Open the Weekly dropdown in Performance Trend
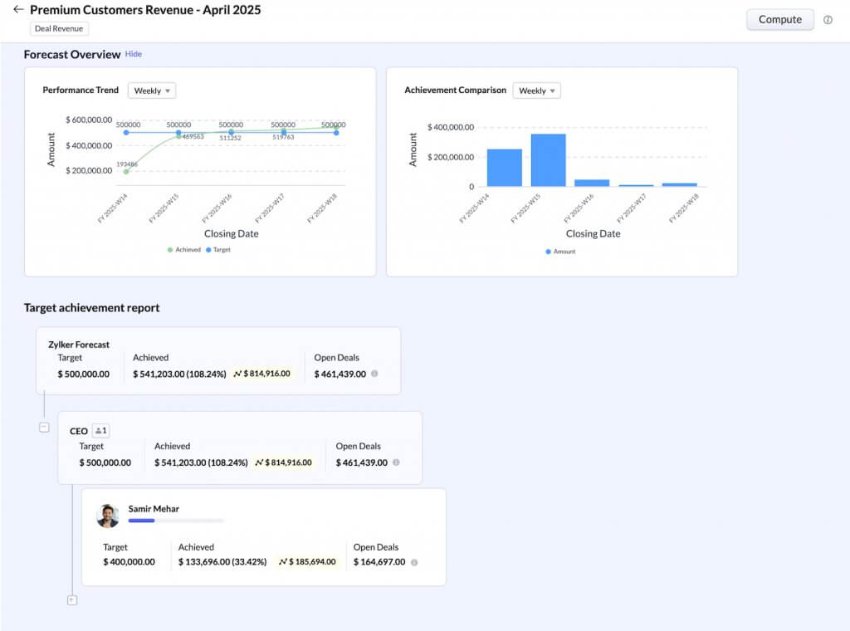 [x=151, y=90]
